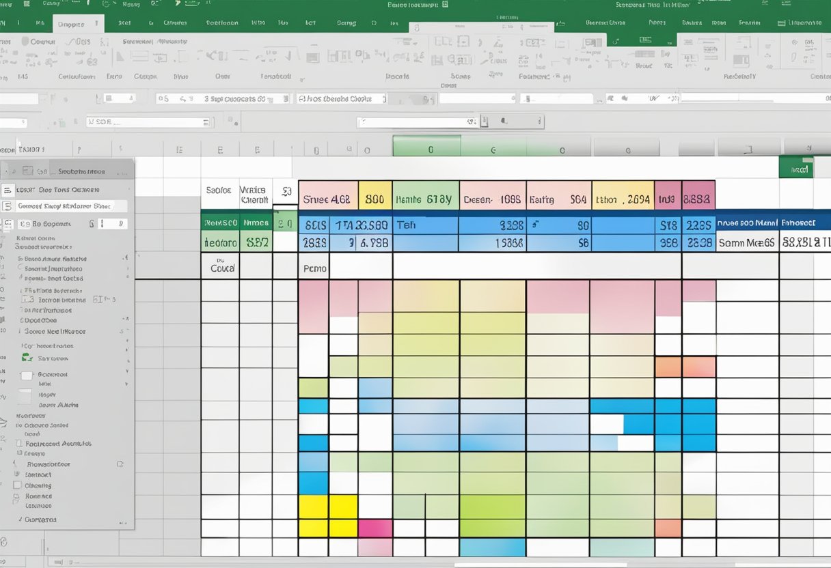The image size is (831, 568).
Task: Click the layout icon beside the rightmost ribbon tab
Action: [x=781, y=23]
